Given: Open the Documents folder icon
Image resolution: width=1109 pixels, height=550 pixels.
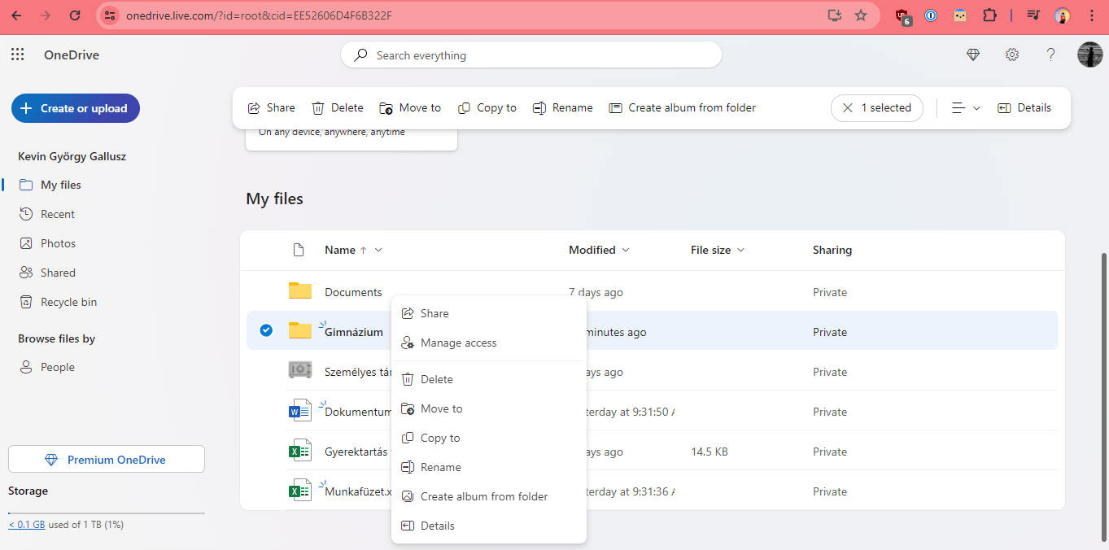Looking at the screenshot, I should pos(300,291).
